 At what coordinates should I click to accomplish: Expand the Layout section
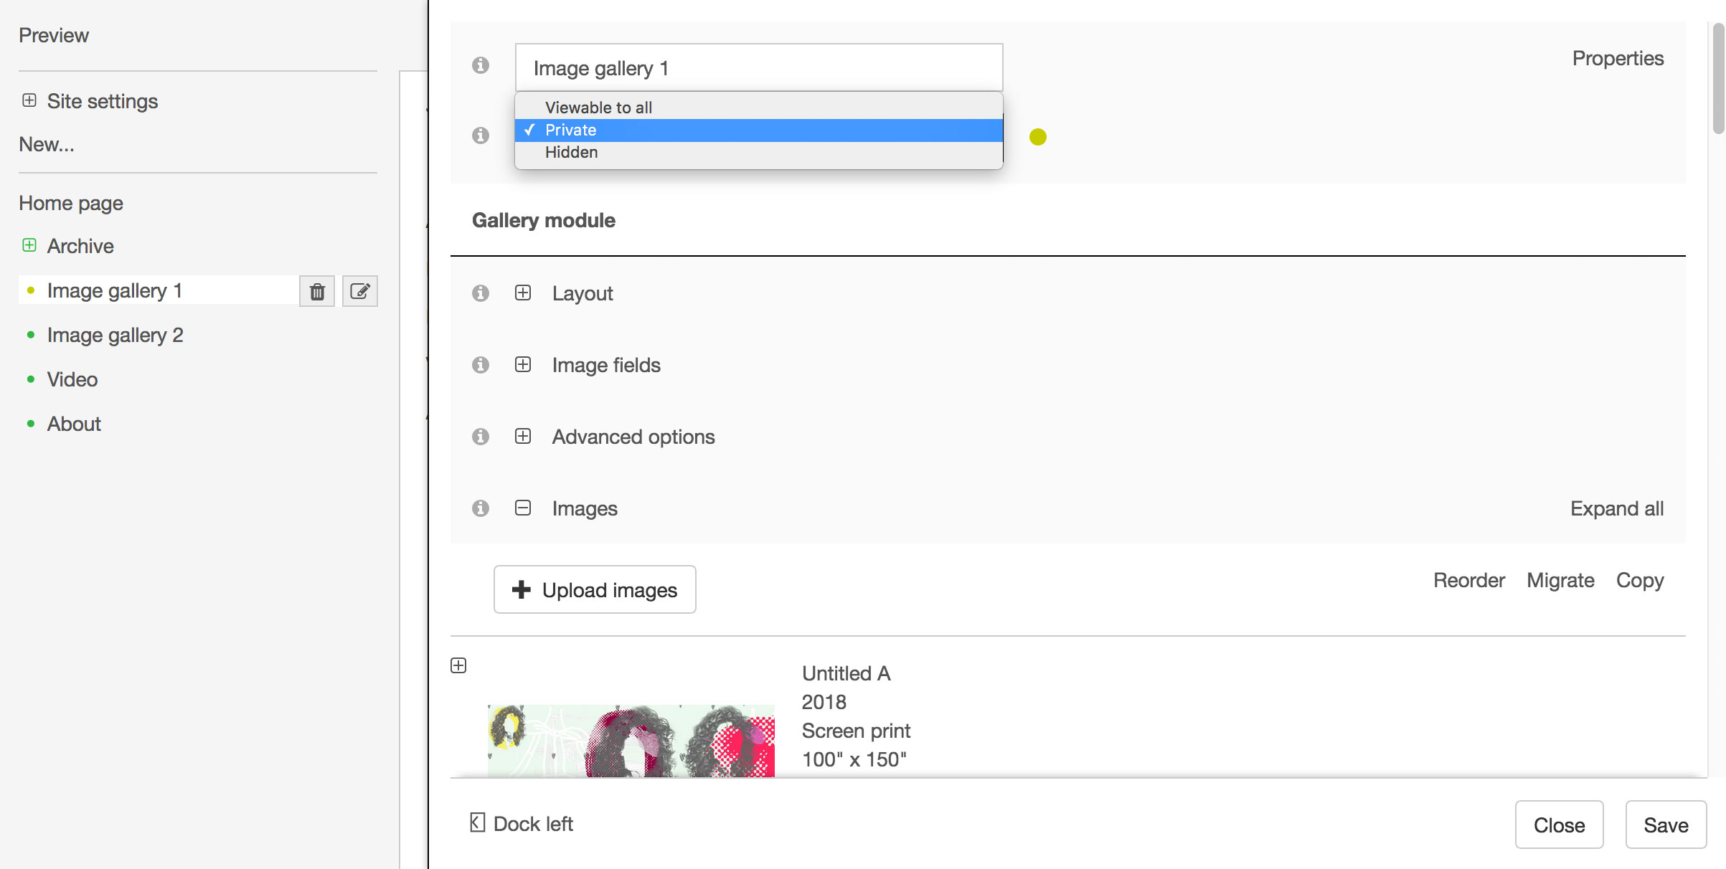click(x=523, y=293)
